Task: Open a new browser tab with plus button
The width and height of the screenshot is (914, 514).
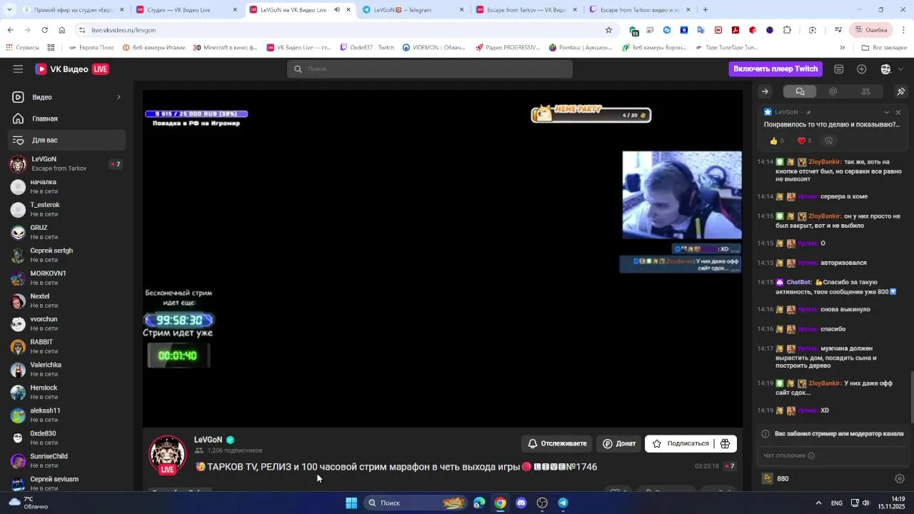Action: pos(705,10)
